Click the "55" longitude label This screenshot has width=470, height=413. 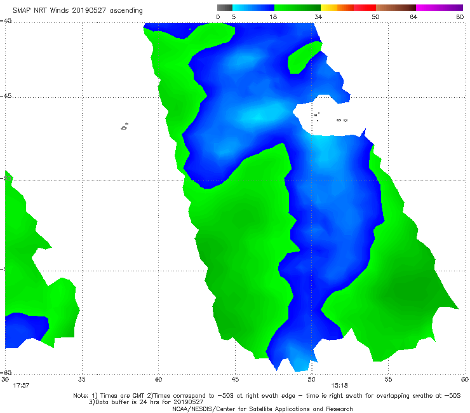(x=388, y=379)
